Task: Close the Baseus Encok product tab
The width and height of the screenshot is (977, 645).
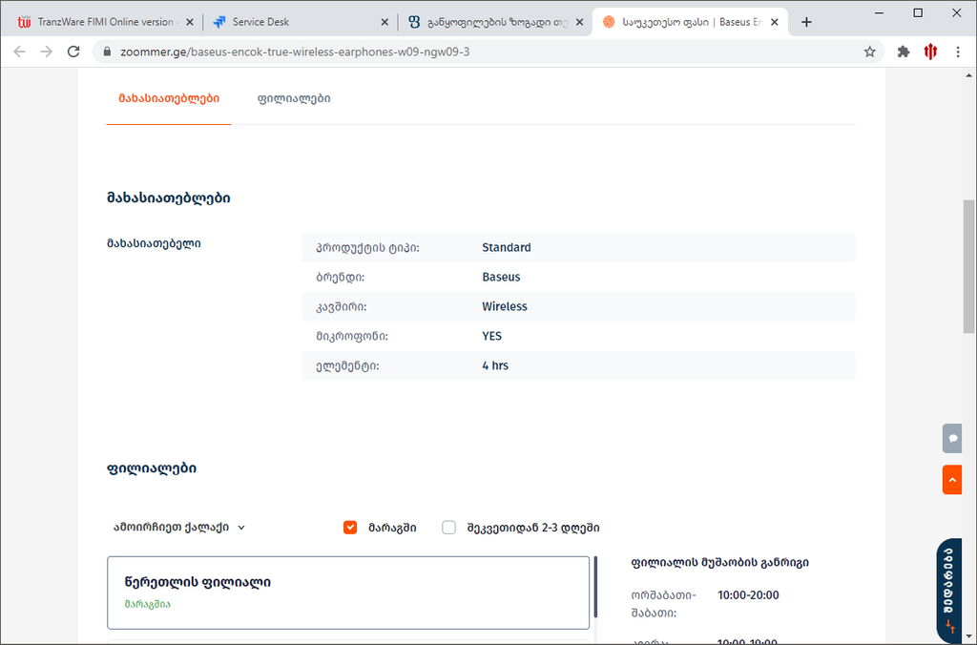Action: 775,22
